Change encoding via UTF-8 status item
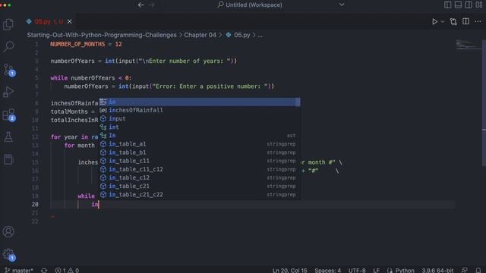Image resolution: width=486 pixels, height=273 pixels. pos(357,270)
